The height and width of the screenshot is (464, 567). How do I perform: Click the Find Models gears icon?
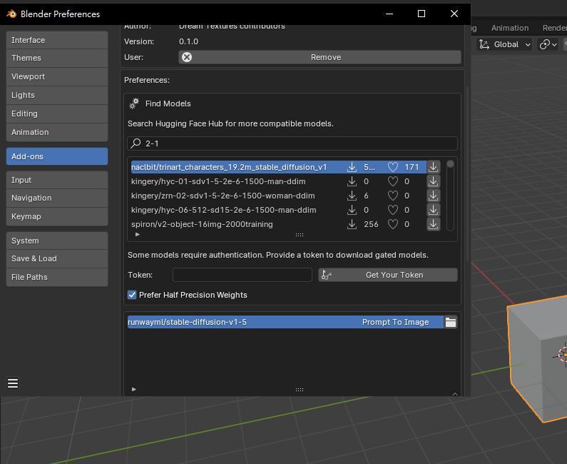click(x=134, y=104)
